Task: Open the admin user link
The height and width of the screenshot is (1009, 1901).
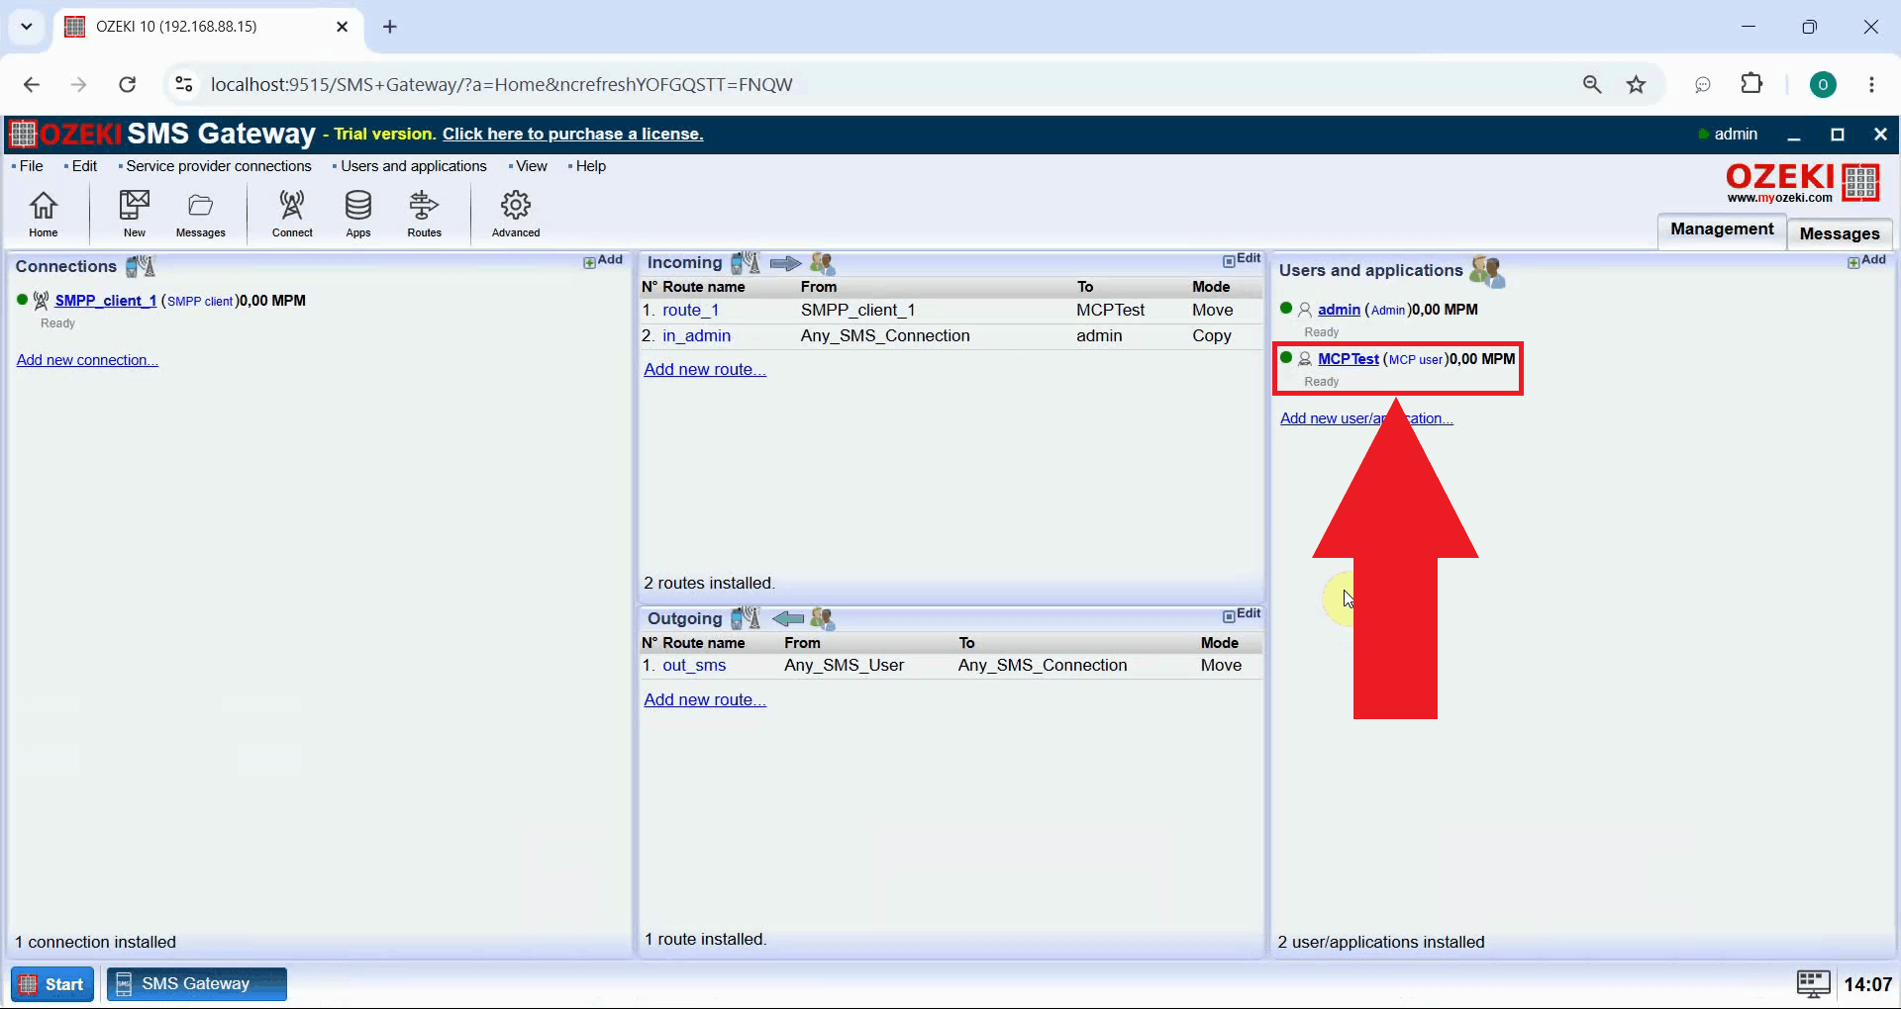Action: (x=1339, y=310)
